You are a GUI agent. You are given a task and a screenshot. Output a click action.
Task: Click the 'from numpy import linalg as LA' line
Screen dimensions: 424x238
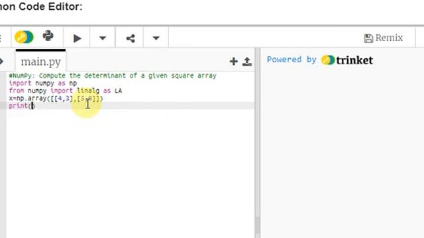(x=65, y=91)
